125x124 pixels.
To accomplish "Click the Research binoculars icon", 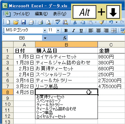I will 65,22.
